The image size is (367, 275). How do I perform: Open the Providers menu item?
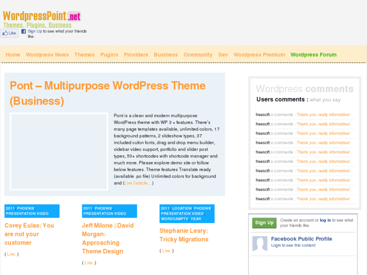coord(136,55)
